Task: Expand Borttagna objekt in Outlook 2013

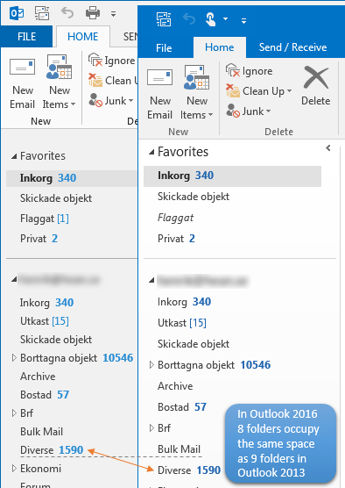Action: [x=14, y=358]
